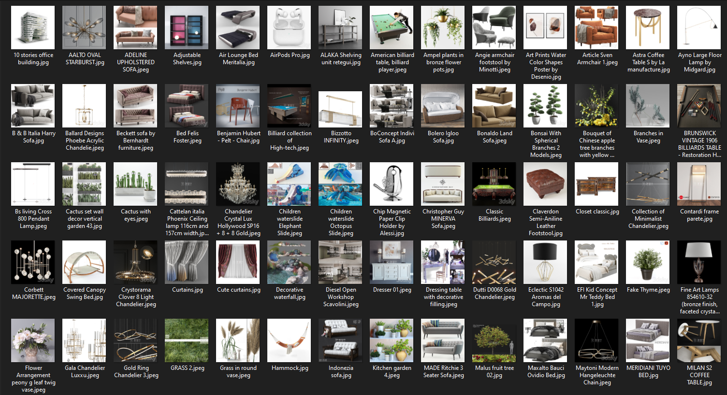Click Children waterslide Elephant Slide.jpeg
Viewport: 727px width, 395px height.
point(290,184)
